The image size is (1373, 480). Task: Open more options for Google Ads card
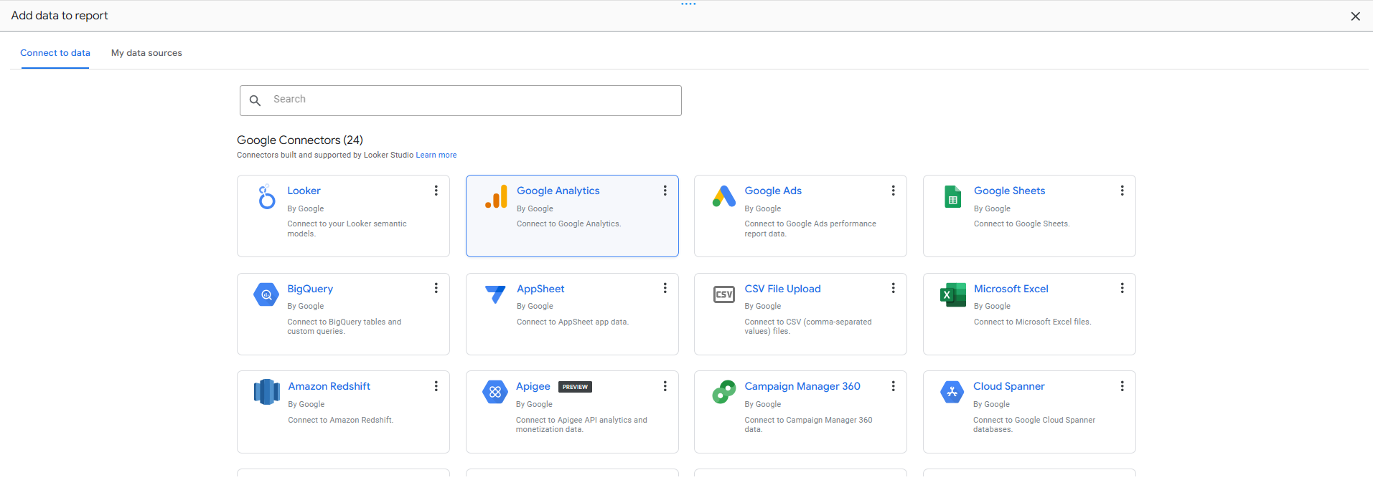(x=893, y=191)
